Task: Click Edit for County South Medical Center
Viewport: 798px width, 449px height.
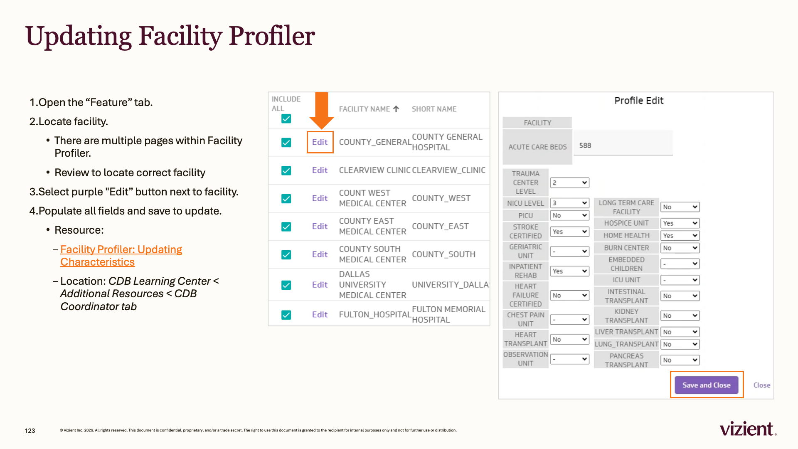Action: [x=320, y=254]
